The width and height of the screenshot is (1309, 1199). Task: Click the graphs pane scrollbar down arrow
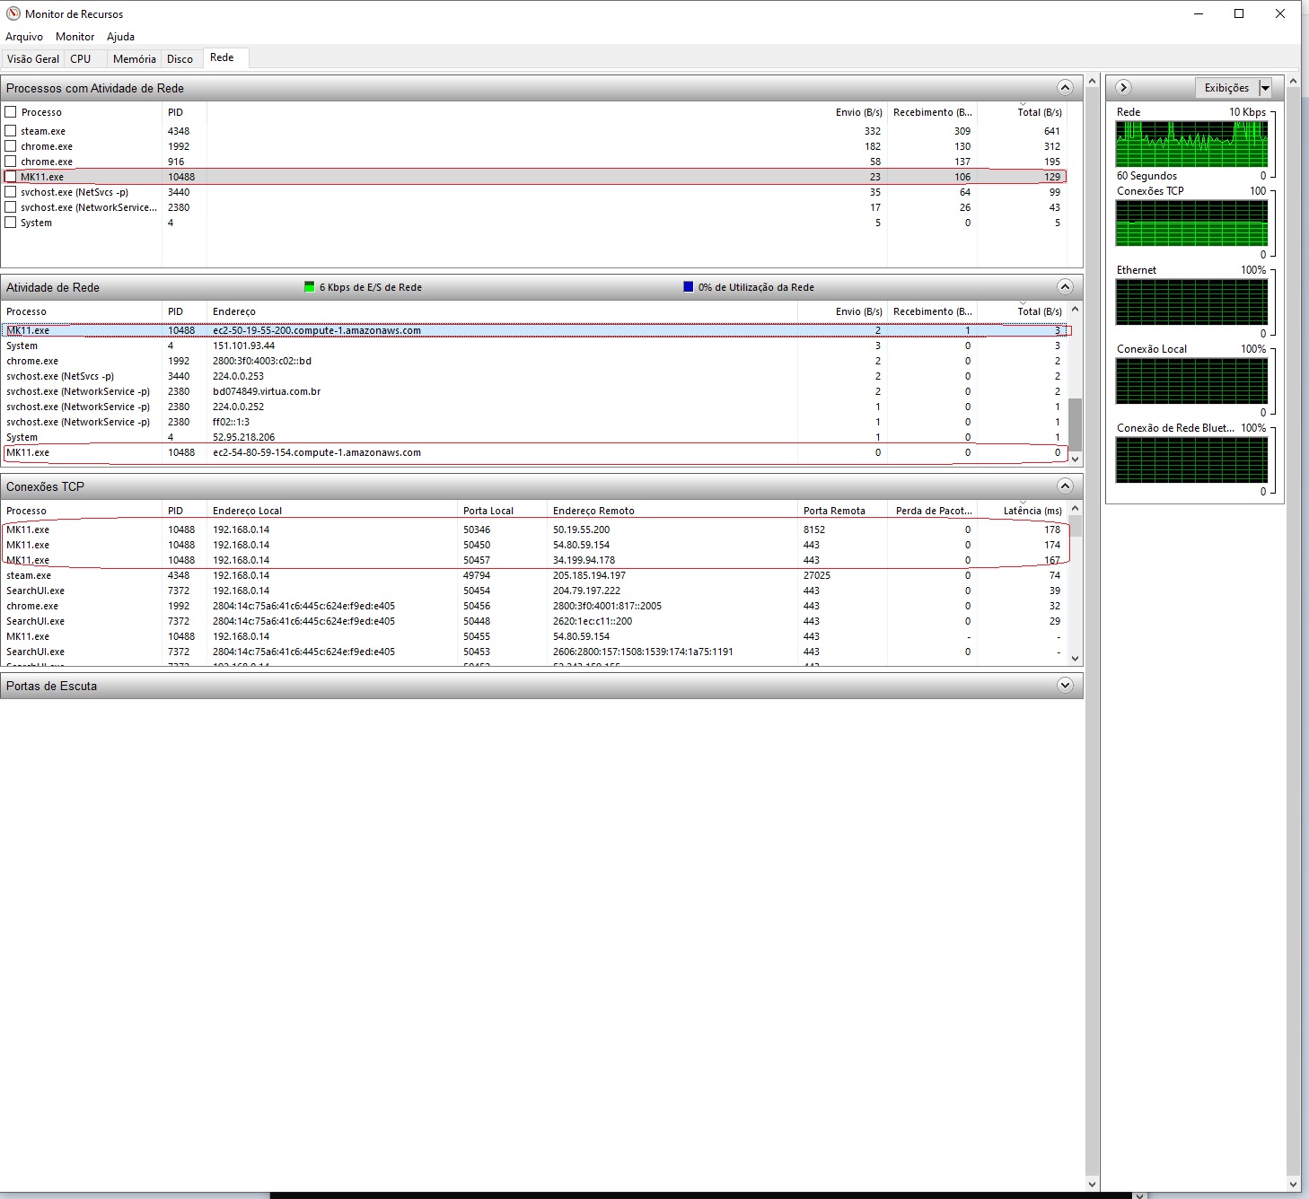tap(1293, 1184)
